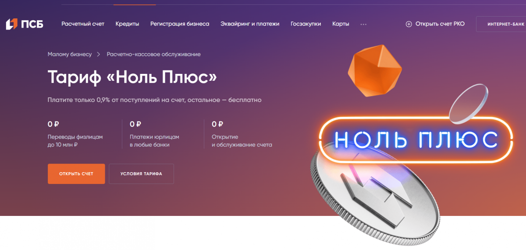This screenshot has width=526, height=250.
Task: Open the ИНТЕРНЕТ-БАНК button
Action: (x=501, y=24)
